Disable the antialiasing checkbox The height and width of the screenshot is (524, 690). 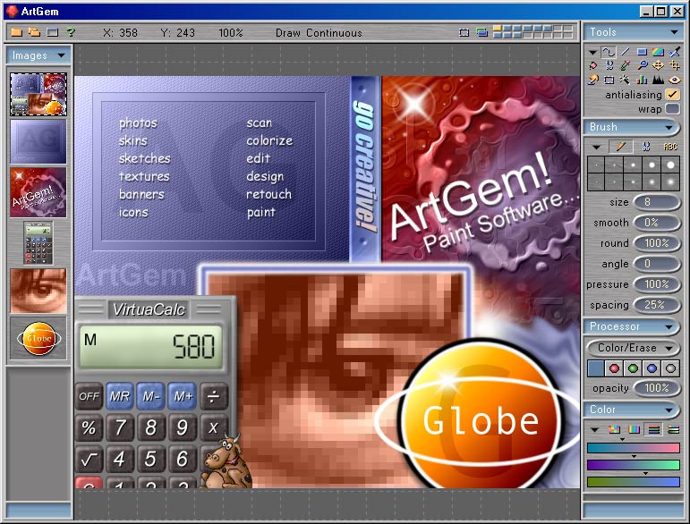(x=672, y=94)
